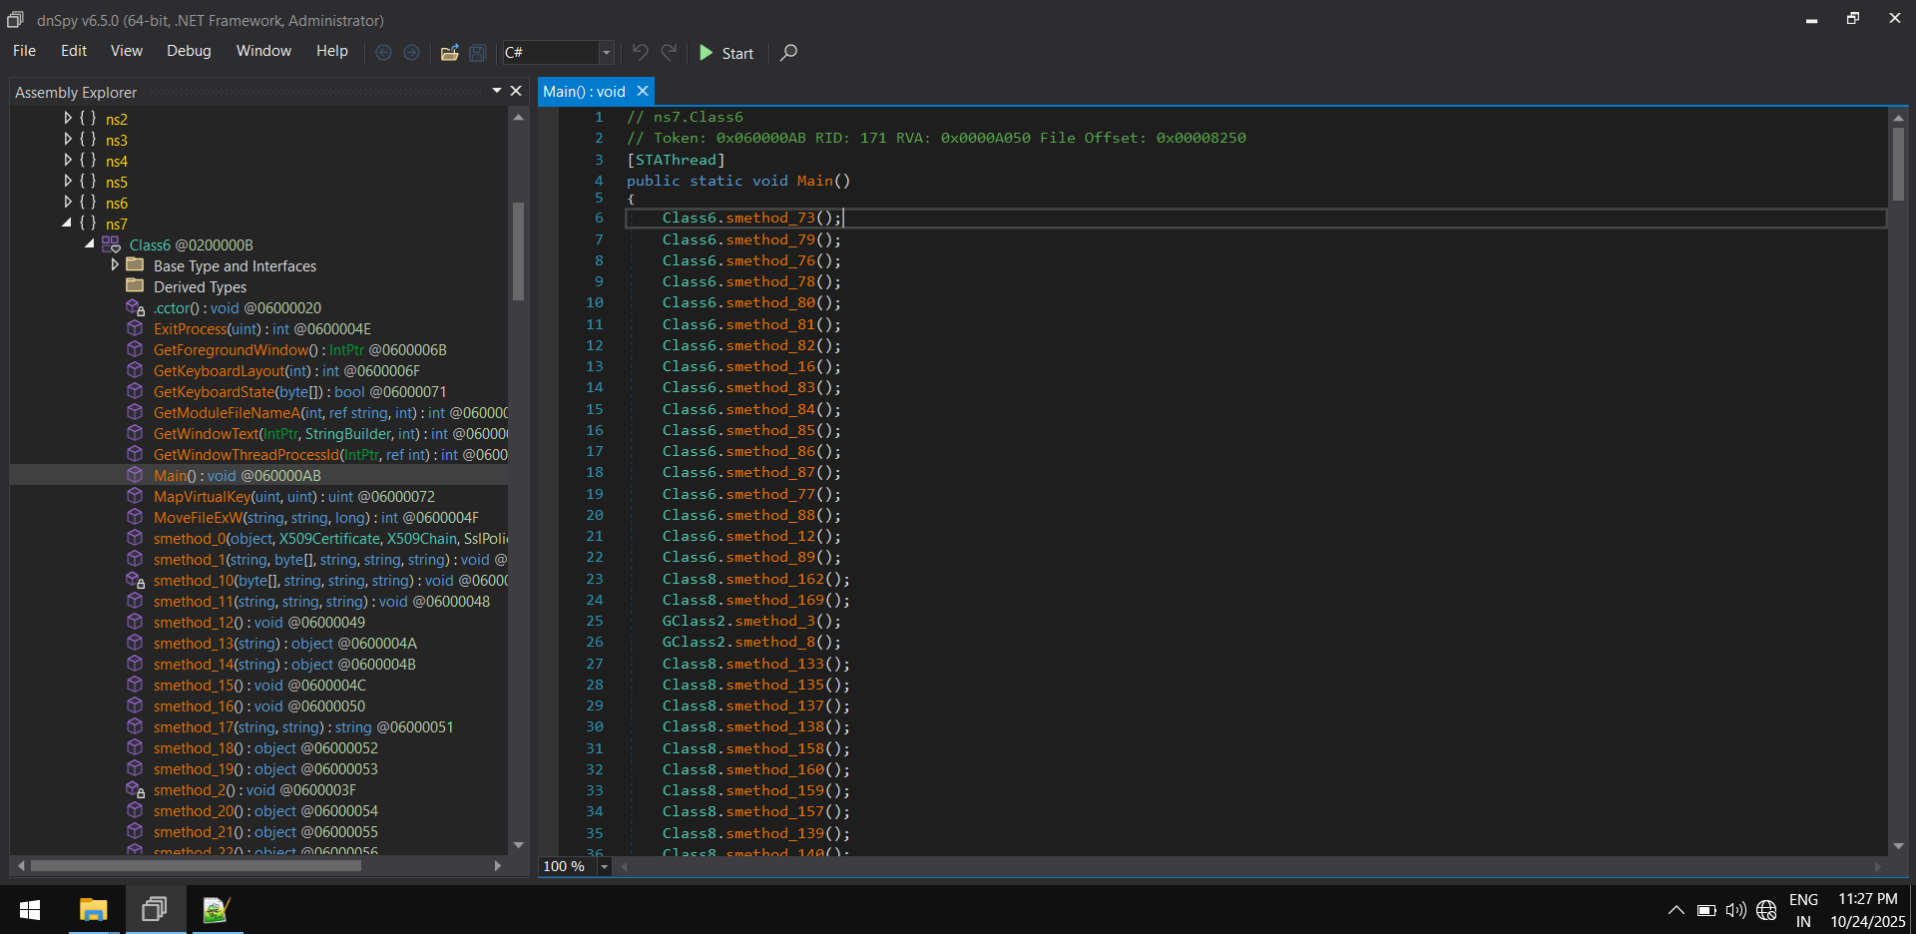Switch to the Main() : void document tab
This screenshot has width=1916, height=934.
click(x=584, y=91)
